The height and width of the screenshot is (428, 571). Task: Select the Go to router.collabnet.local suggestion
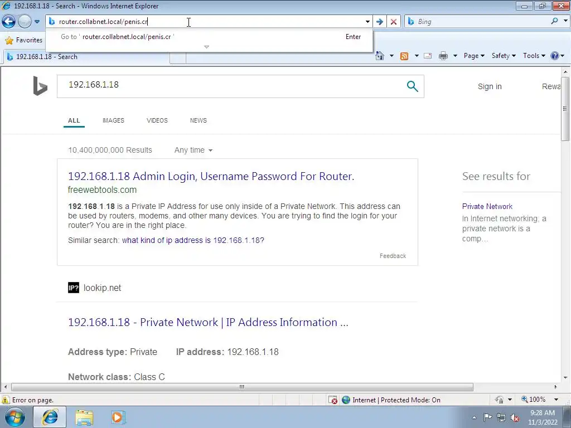click(x=210, y=37)
